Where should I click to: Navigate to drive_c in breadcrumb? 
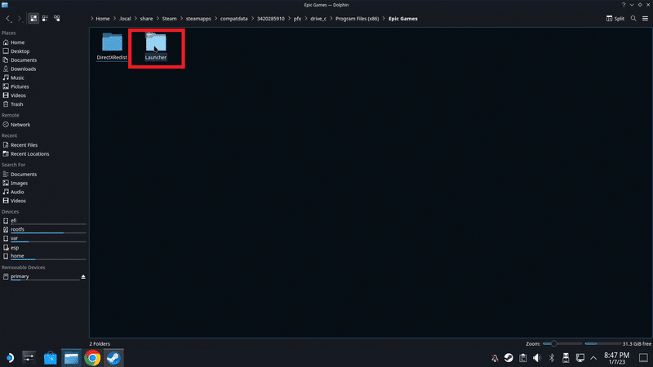click(x=318, y=18)
